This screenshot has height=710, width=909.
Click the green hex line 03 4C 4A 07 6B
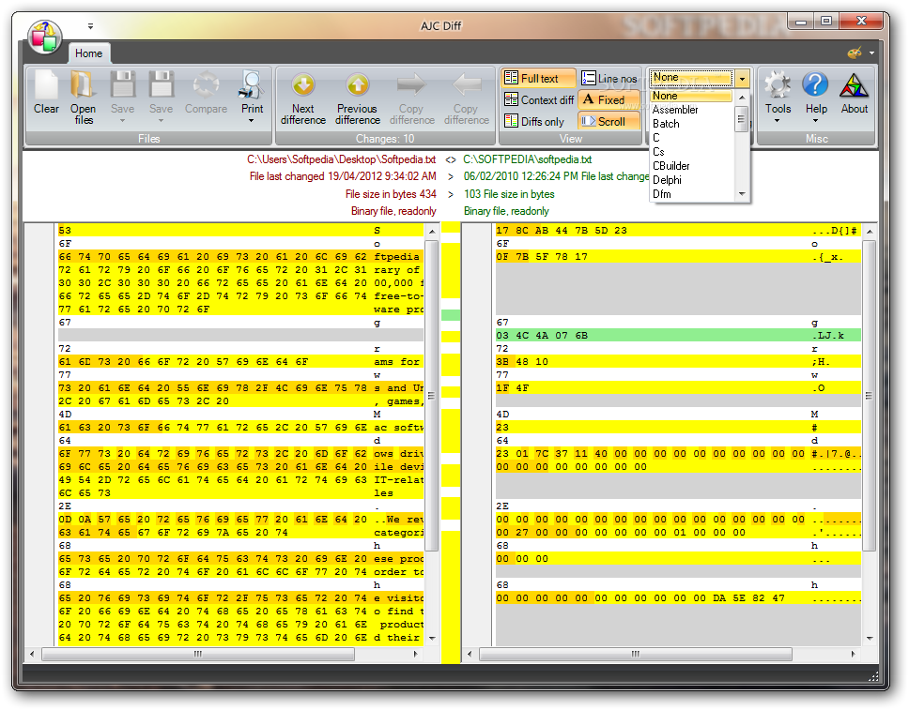[678, 336]
